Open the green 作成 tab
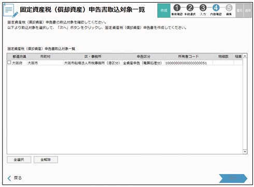Image resolution: width=254 pixels, height=187 pixels. (164, 10)
